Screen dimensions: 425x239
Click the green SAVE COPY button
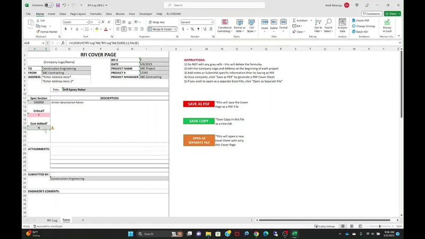coord(199,121)
